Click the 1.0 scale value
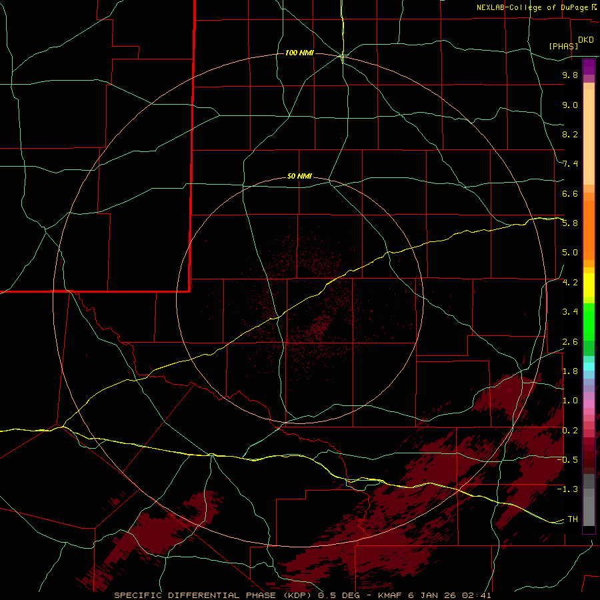The height and width of the screenshot is (600, 600). pos(570,401)
